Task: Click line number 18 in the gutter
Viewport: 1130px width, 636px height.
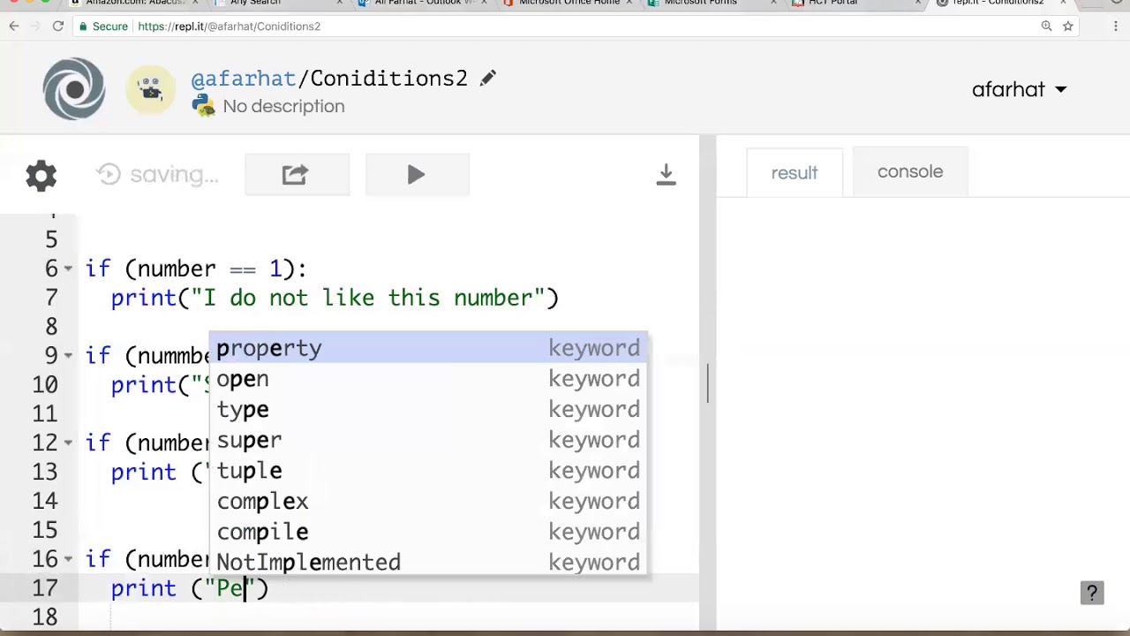Action: (45, 617)
